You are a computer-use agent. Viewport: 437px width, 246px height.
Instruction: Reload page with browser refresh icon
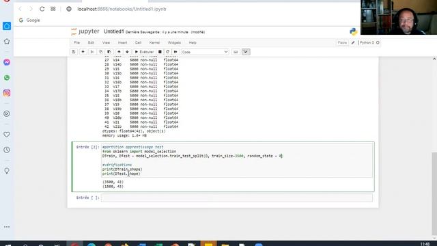tap(42, 9)
